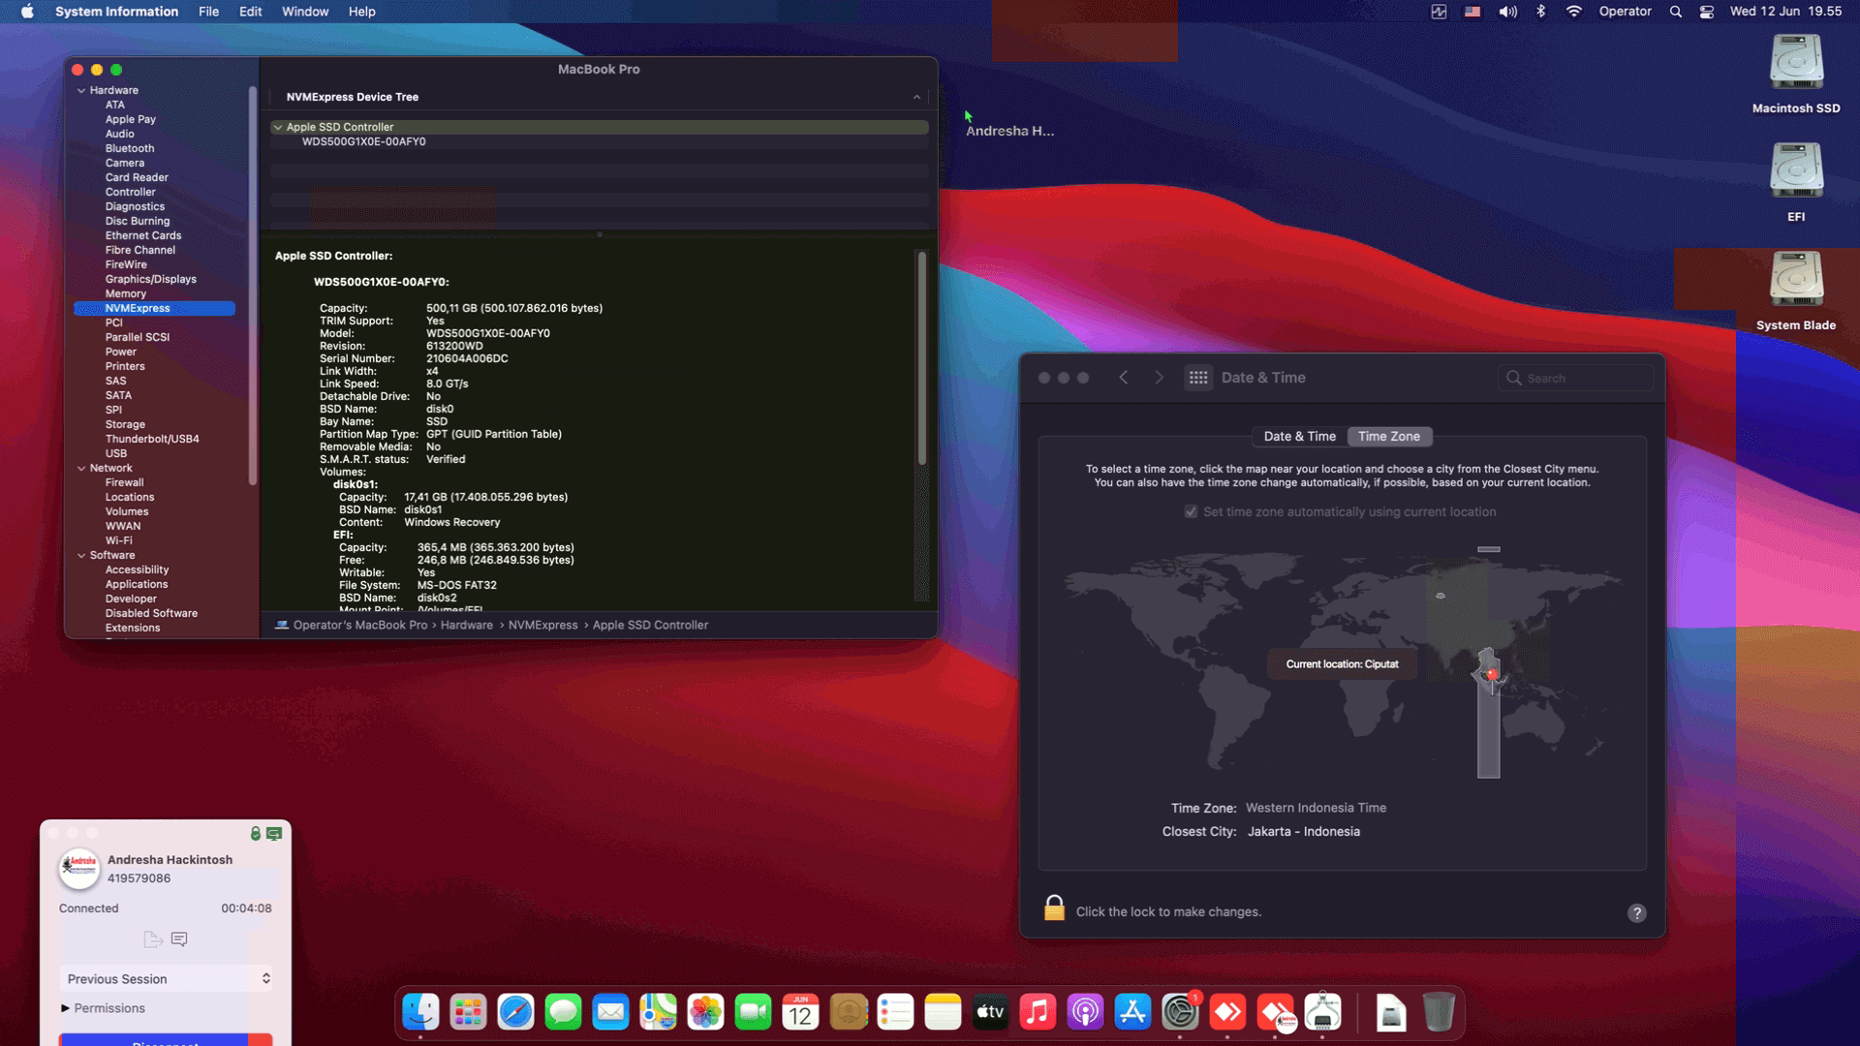Screen dimensions: 1860x1046
Task: Collapse the Apple SSD Controller tree row
Action: [x=278, y=127]
